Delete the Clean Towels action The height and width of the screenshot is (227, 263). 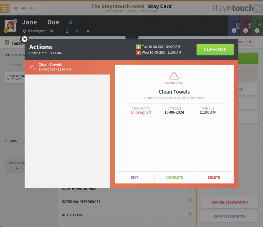pyautogui.click(x=214, y=178)
